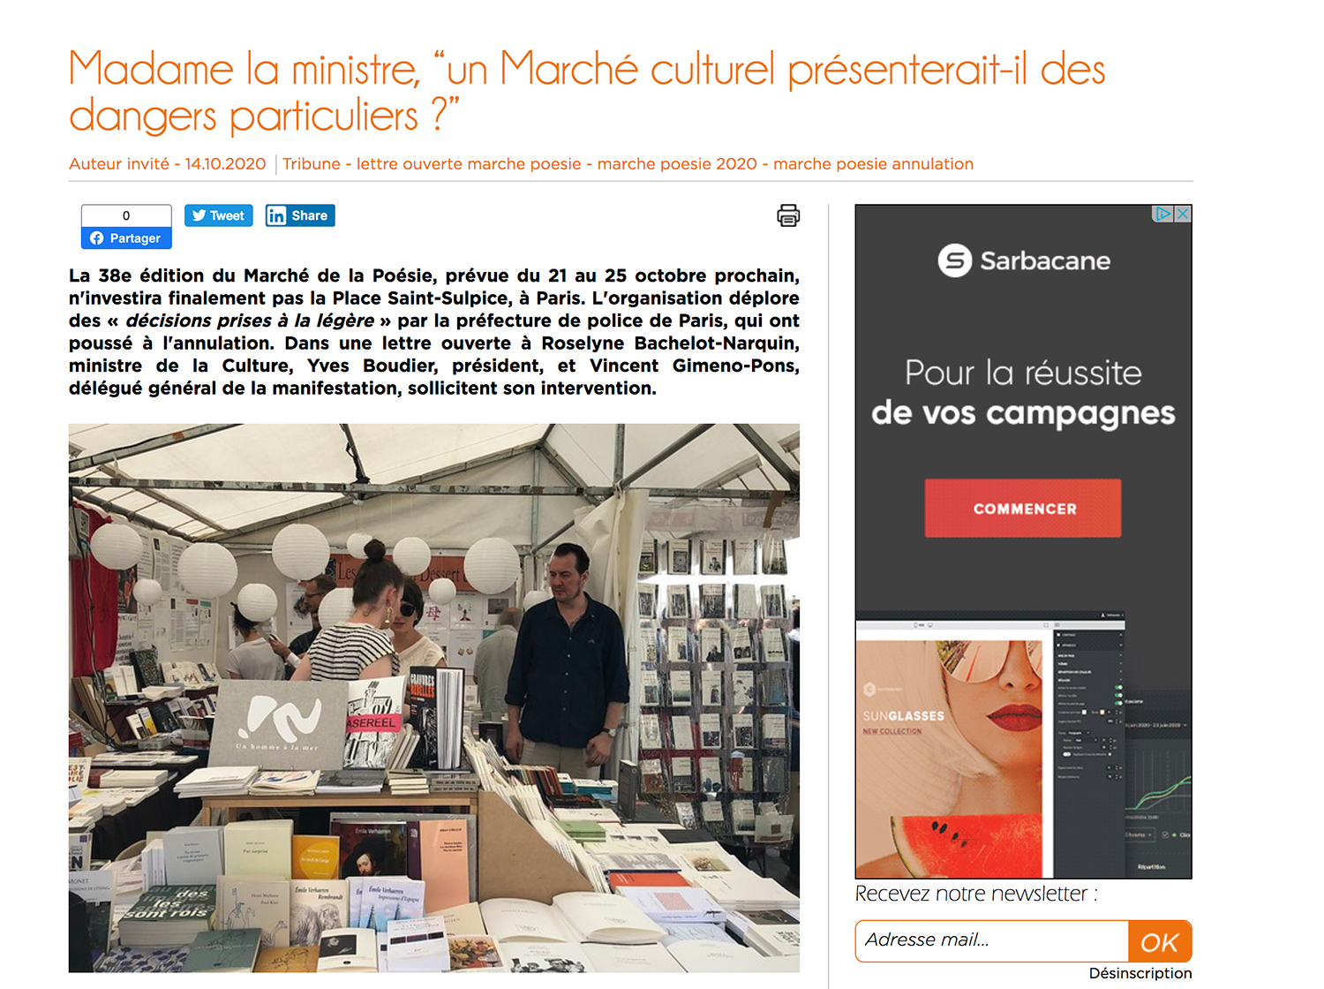
Task: Open the poetry market photo
Action: [x=434, y=698]
